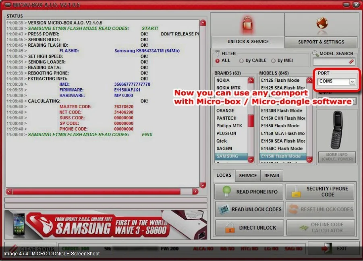Select NOKIA in the brands list

231,80
